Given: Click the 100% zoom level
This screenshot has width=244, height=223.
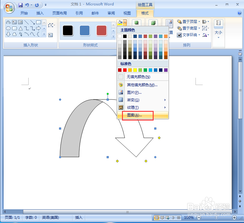Looking at the screenshot, I should (x=189, y=218).
